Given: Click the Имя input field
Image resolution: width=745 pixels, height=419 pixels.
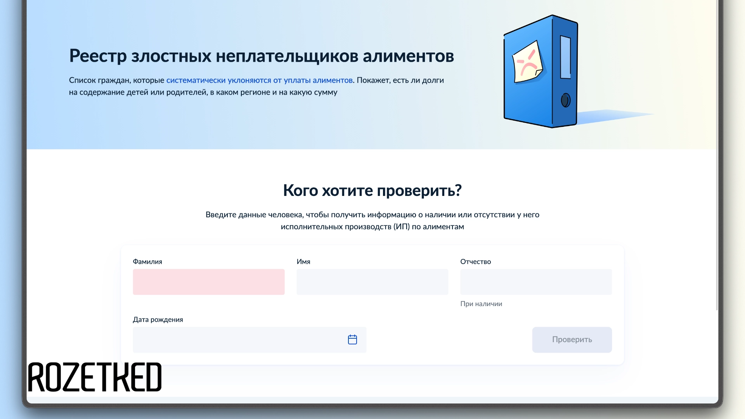Looking at the screenshot, I should point(372,282).
